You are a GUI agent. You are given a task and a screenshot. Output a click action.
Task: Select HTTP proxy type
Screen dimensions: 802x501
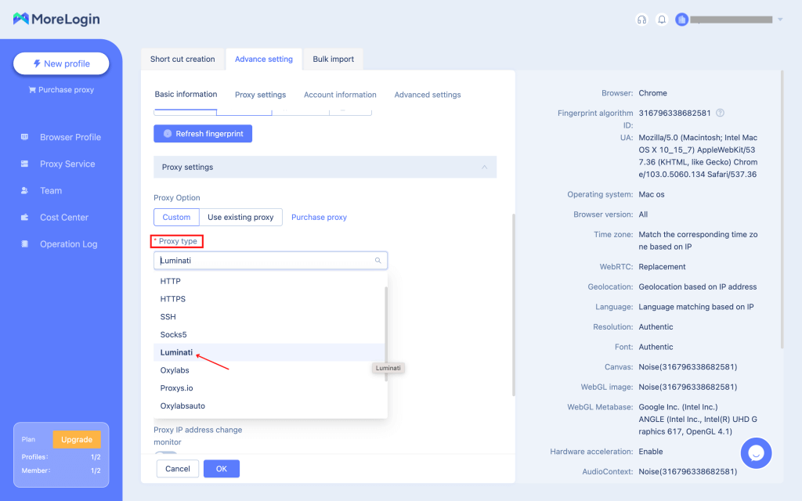[269, 281]
